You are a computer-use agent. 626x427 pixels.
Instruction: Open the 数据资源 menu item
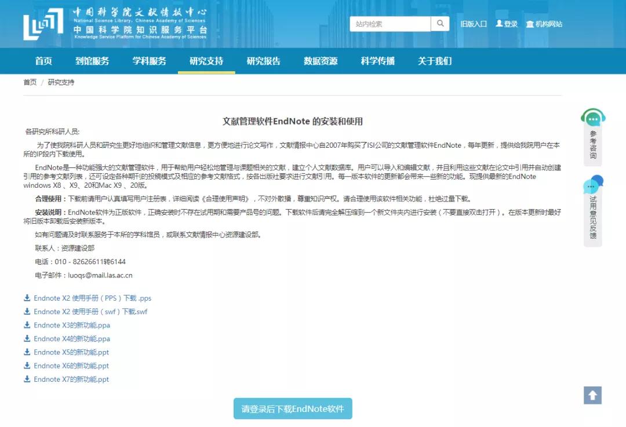click(320, 61)
